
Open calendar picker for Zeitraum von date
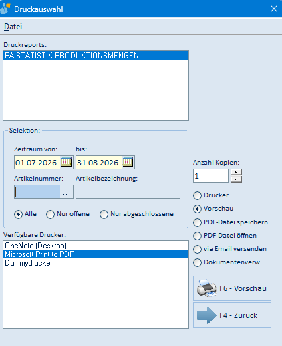tap(66, 162)
